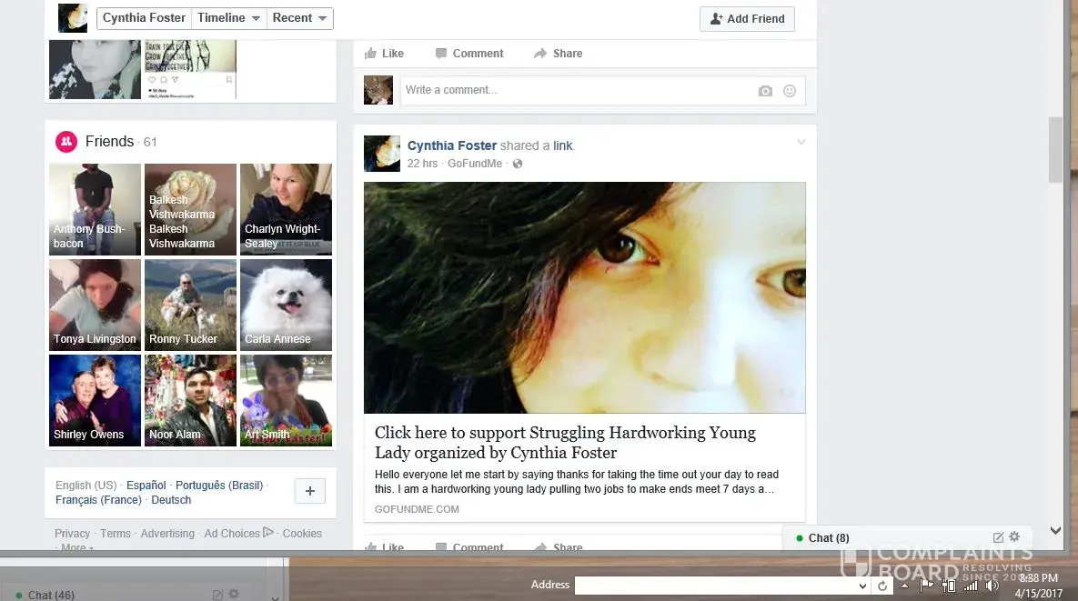Screen dimensions: 1078x601
Task: Open emoji picker in comment box
Action: 790,91
